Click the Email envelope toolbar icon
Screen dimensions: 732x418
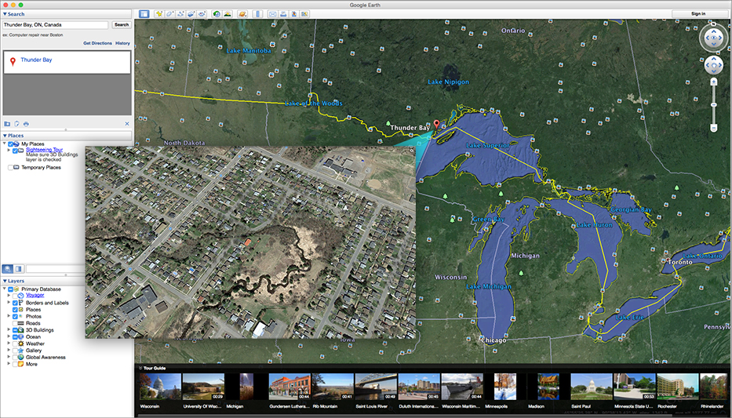272,14
